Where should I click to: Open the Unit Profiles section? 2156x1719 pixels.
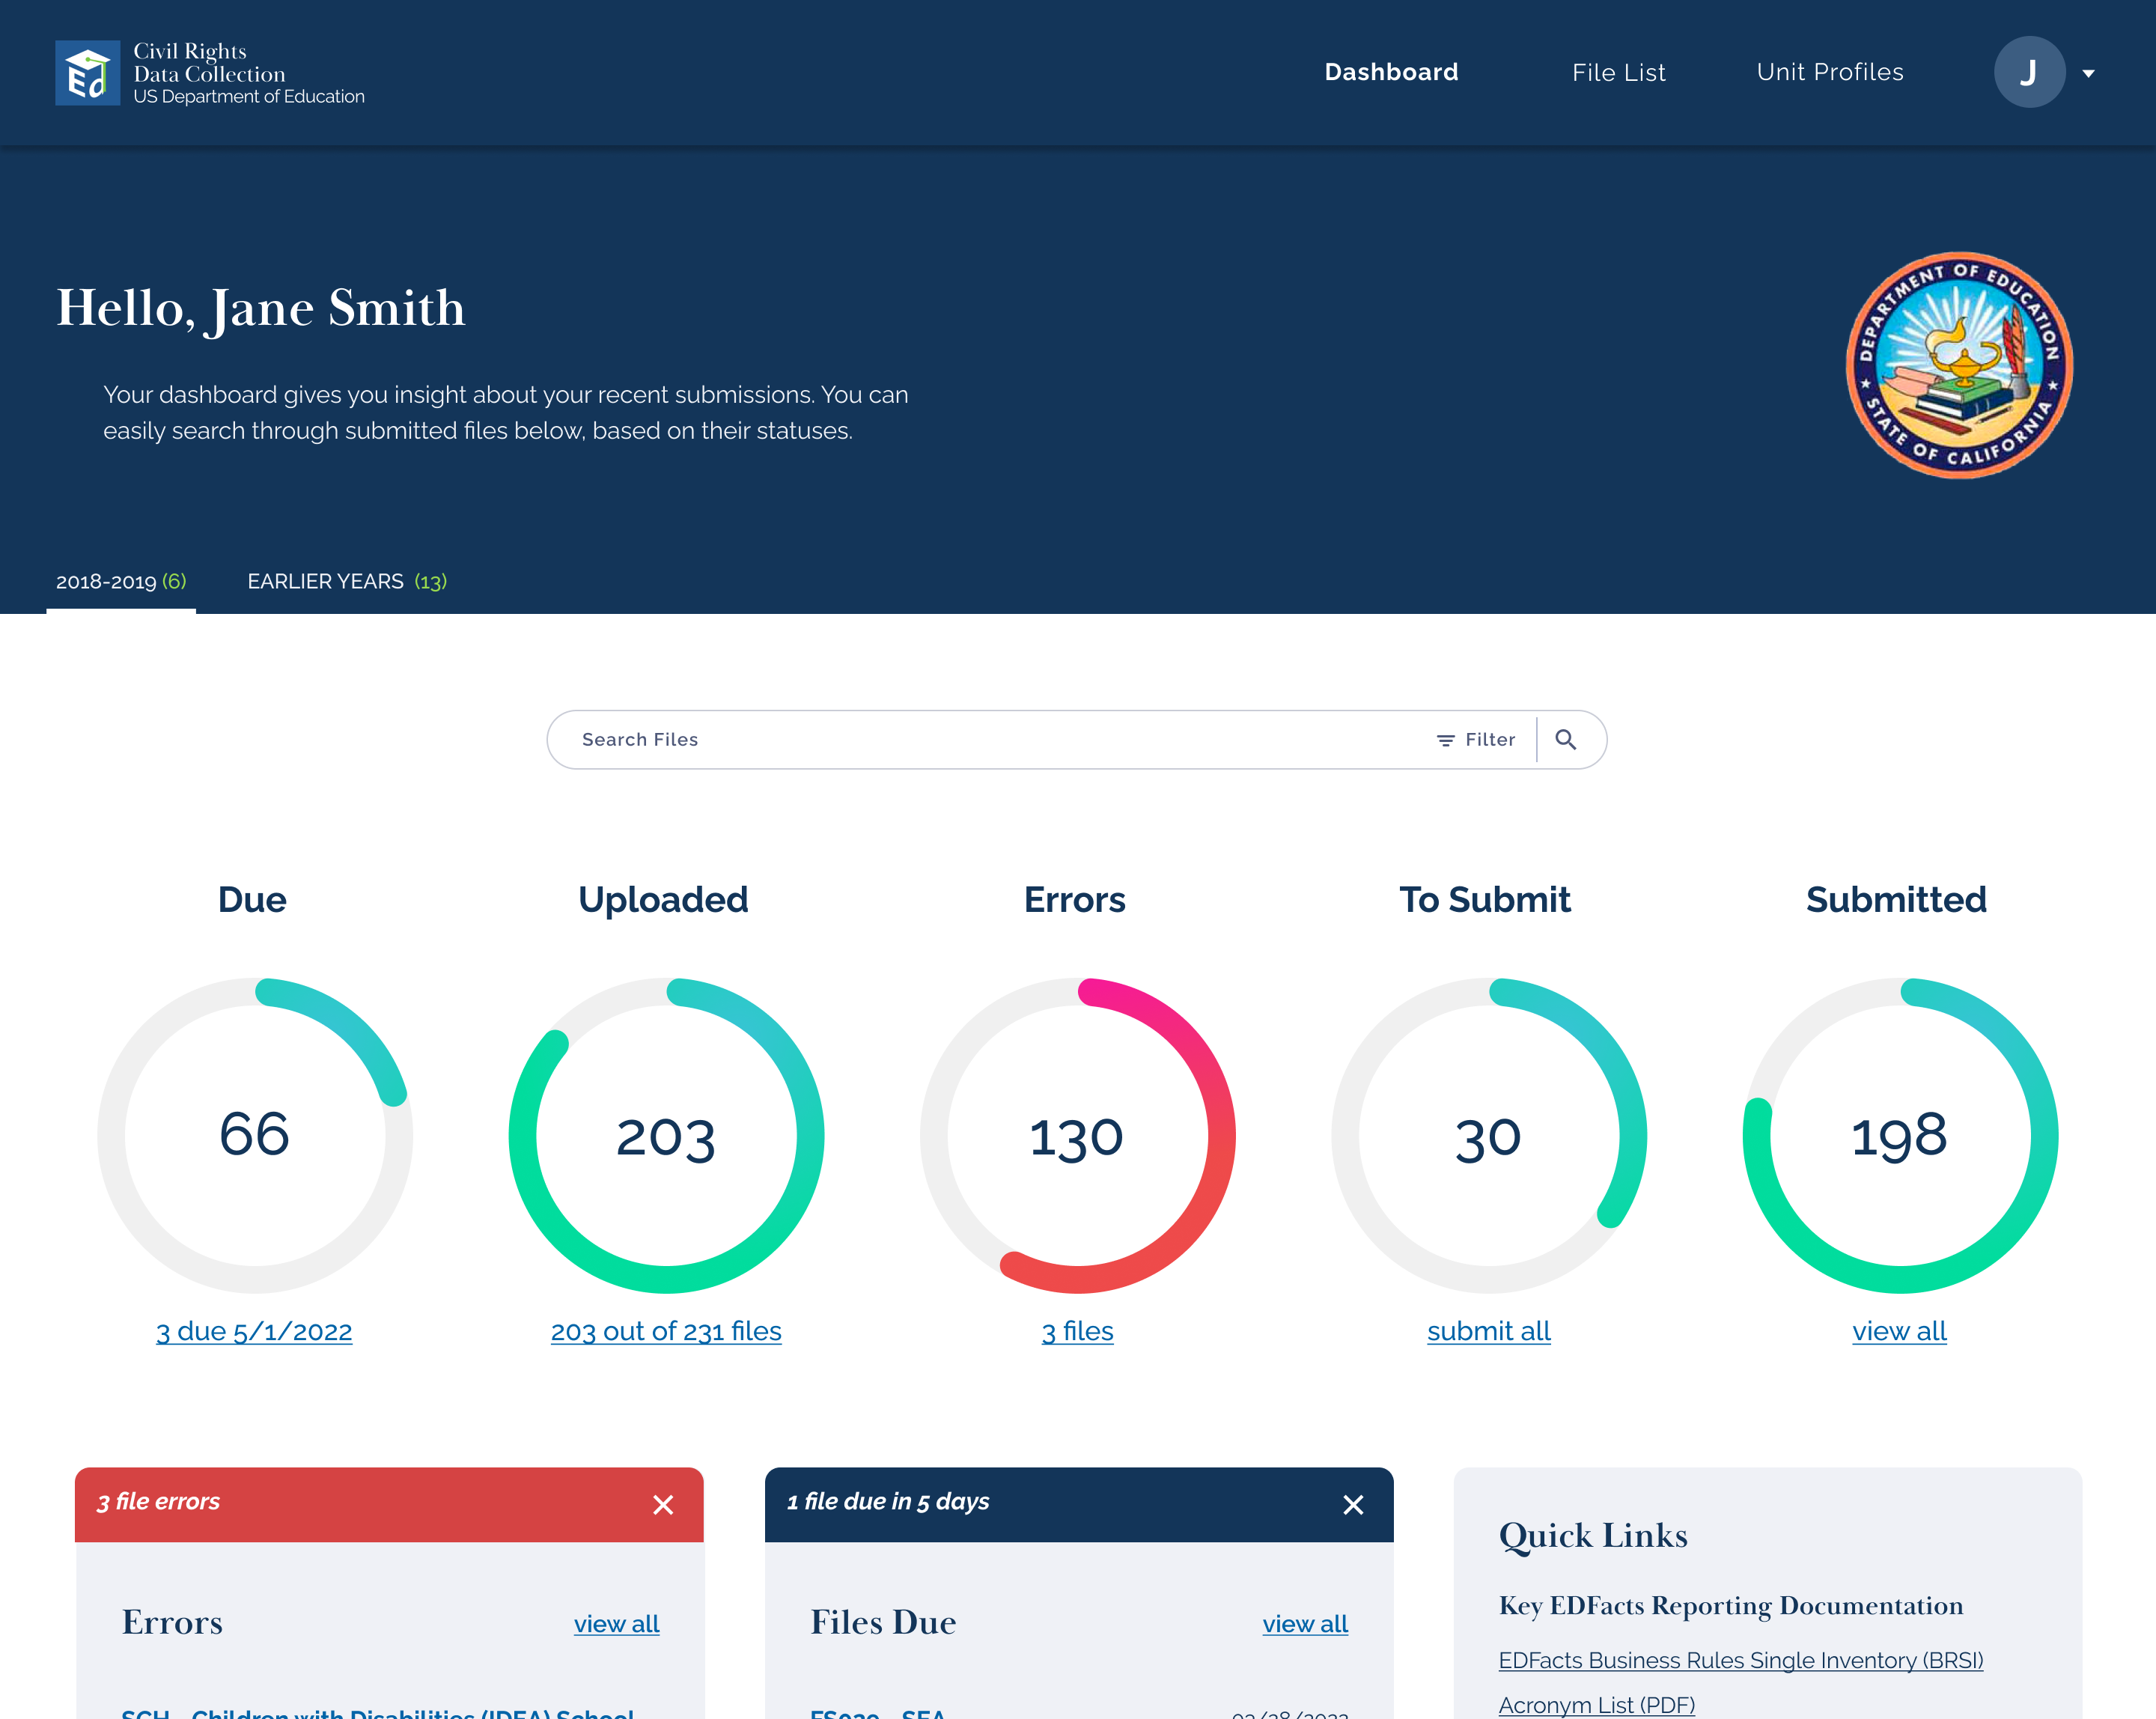[1830, 71]
